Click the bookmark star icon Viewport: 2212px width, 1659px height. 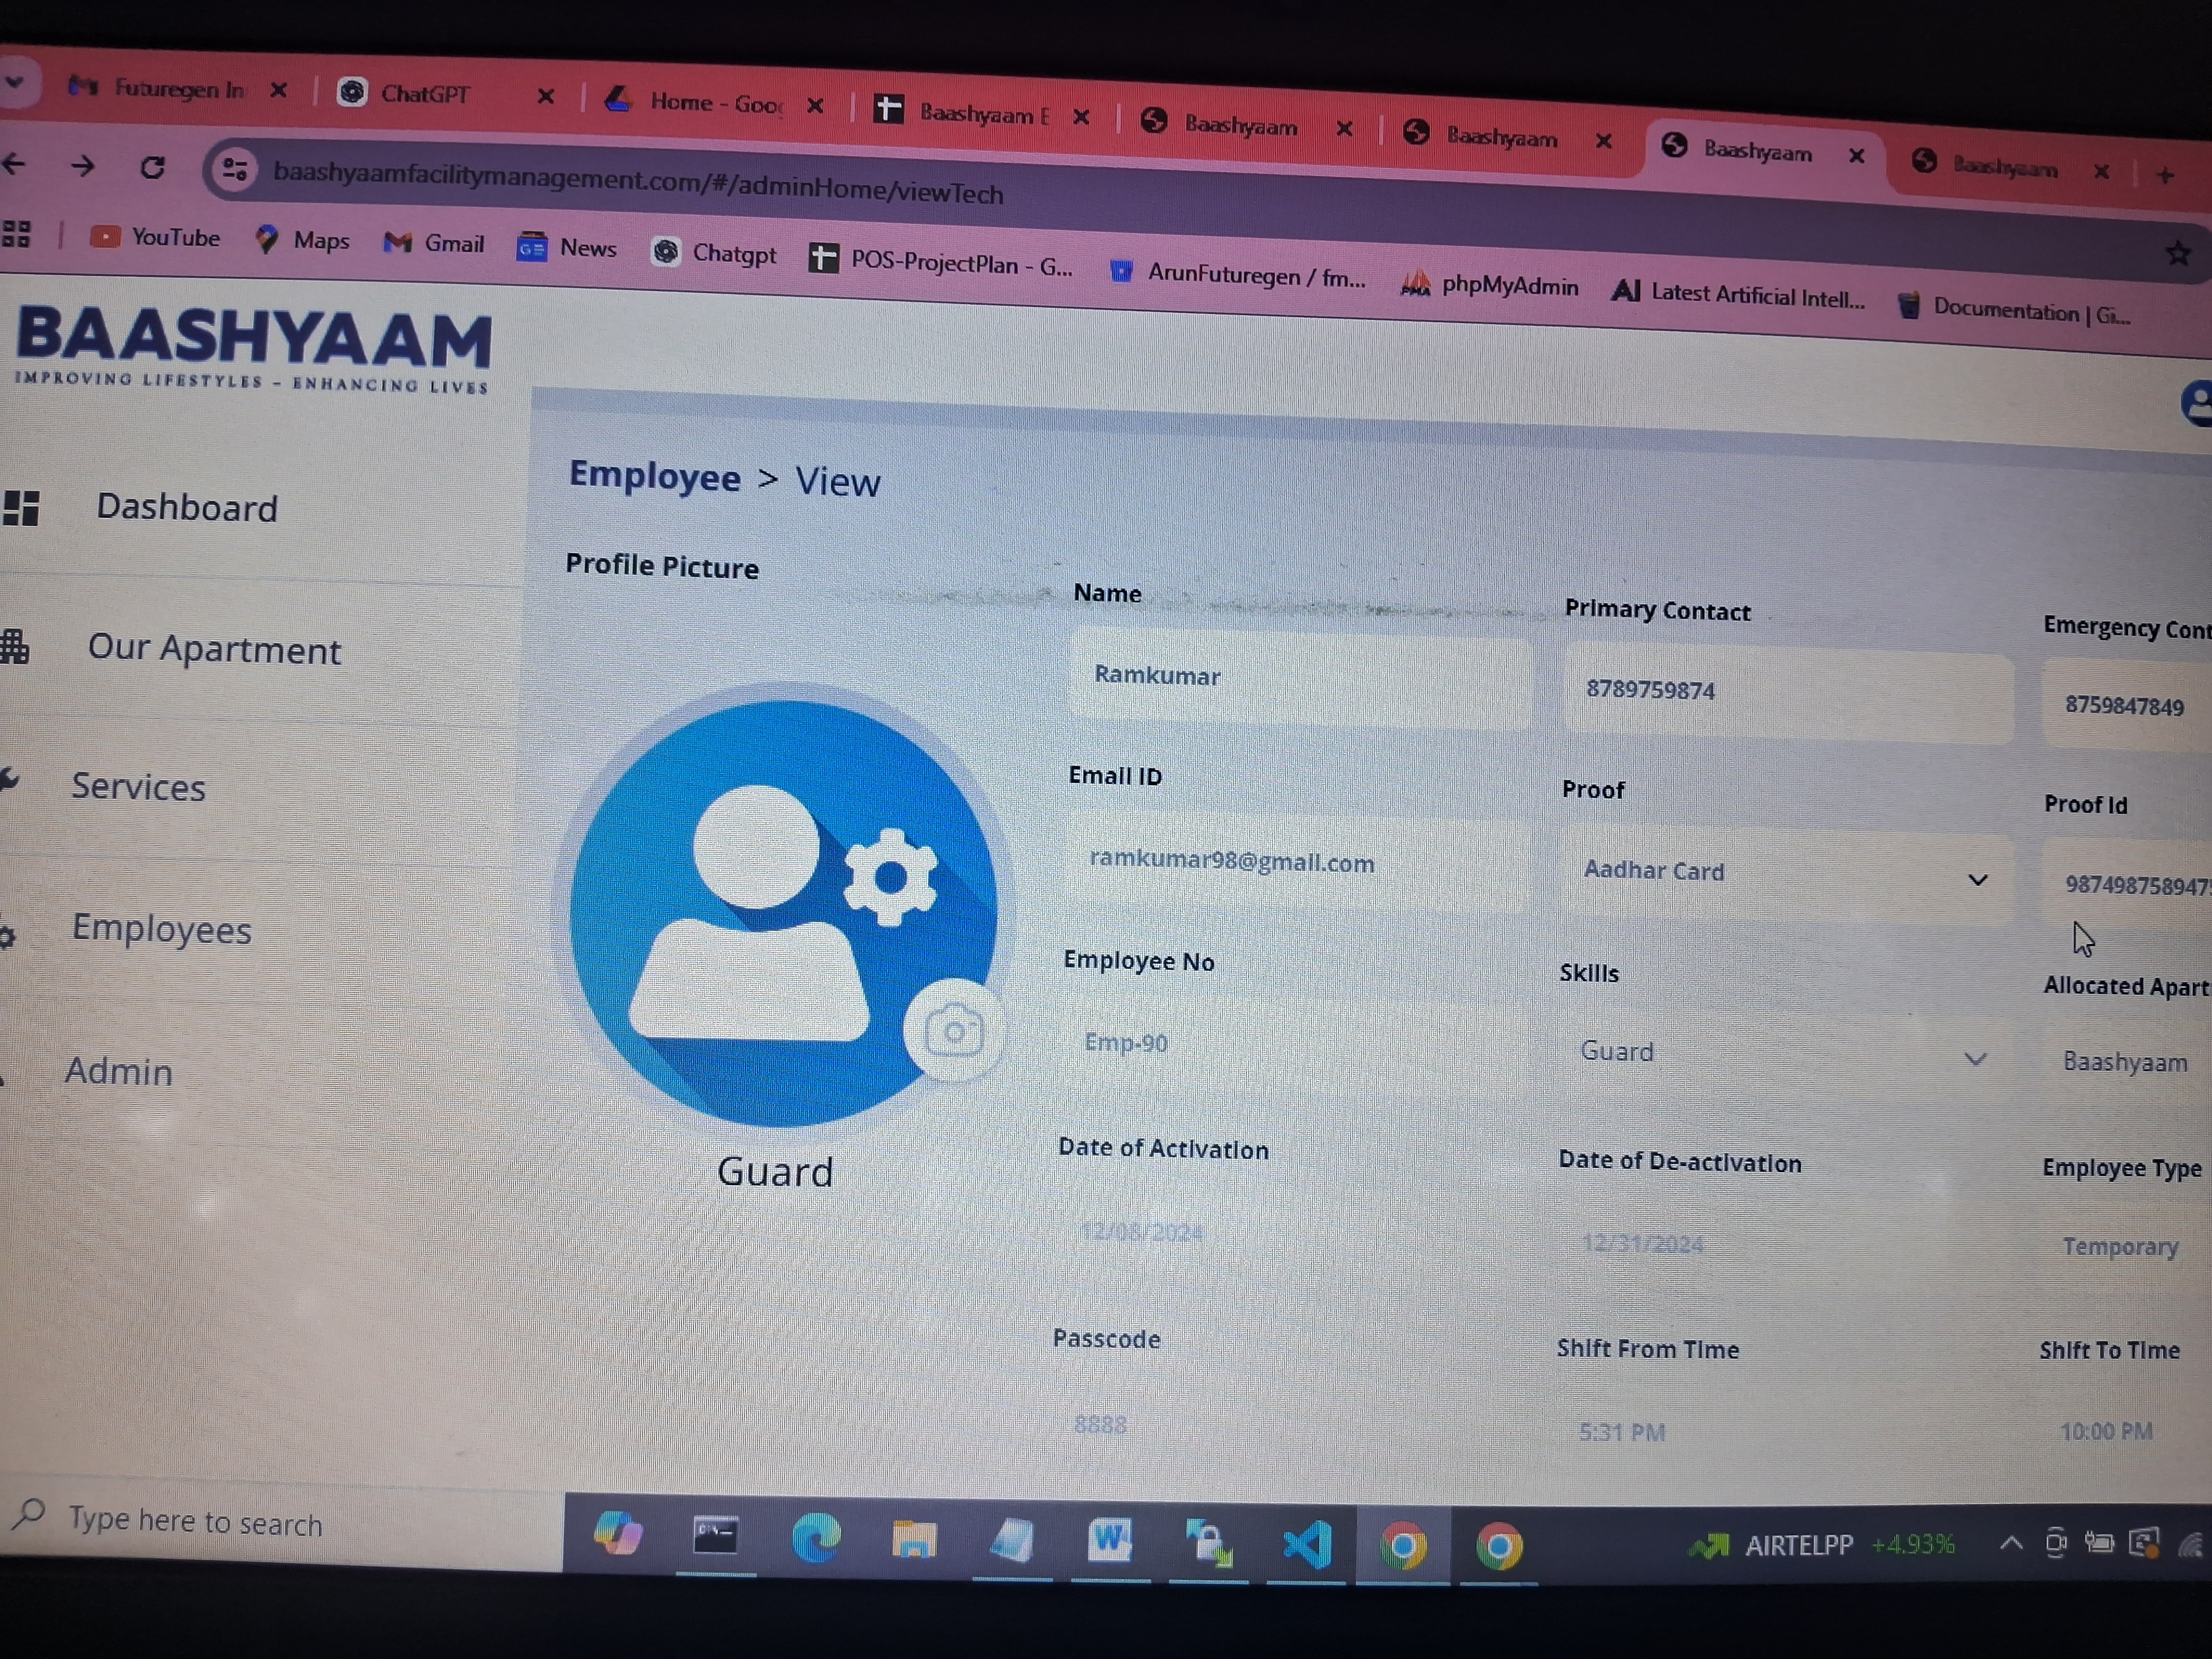pos(2177,254)
